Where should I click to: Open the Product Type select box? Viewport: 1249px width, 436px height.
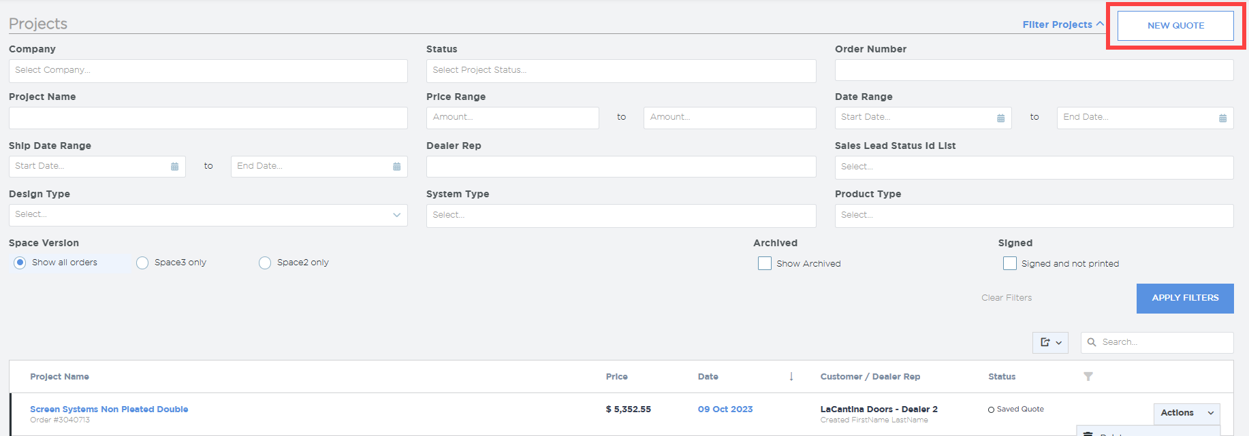tap(1034, 216)
